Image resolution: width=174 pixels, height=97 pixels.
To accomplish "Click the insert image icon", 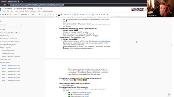I will pyautogui.click(x=70, y=14).
